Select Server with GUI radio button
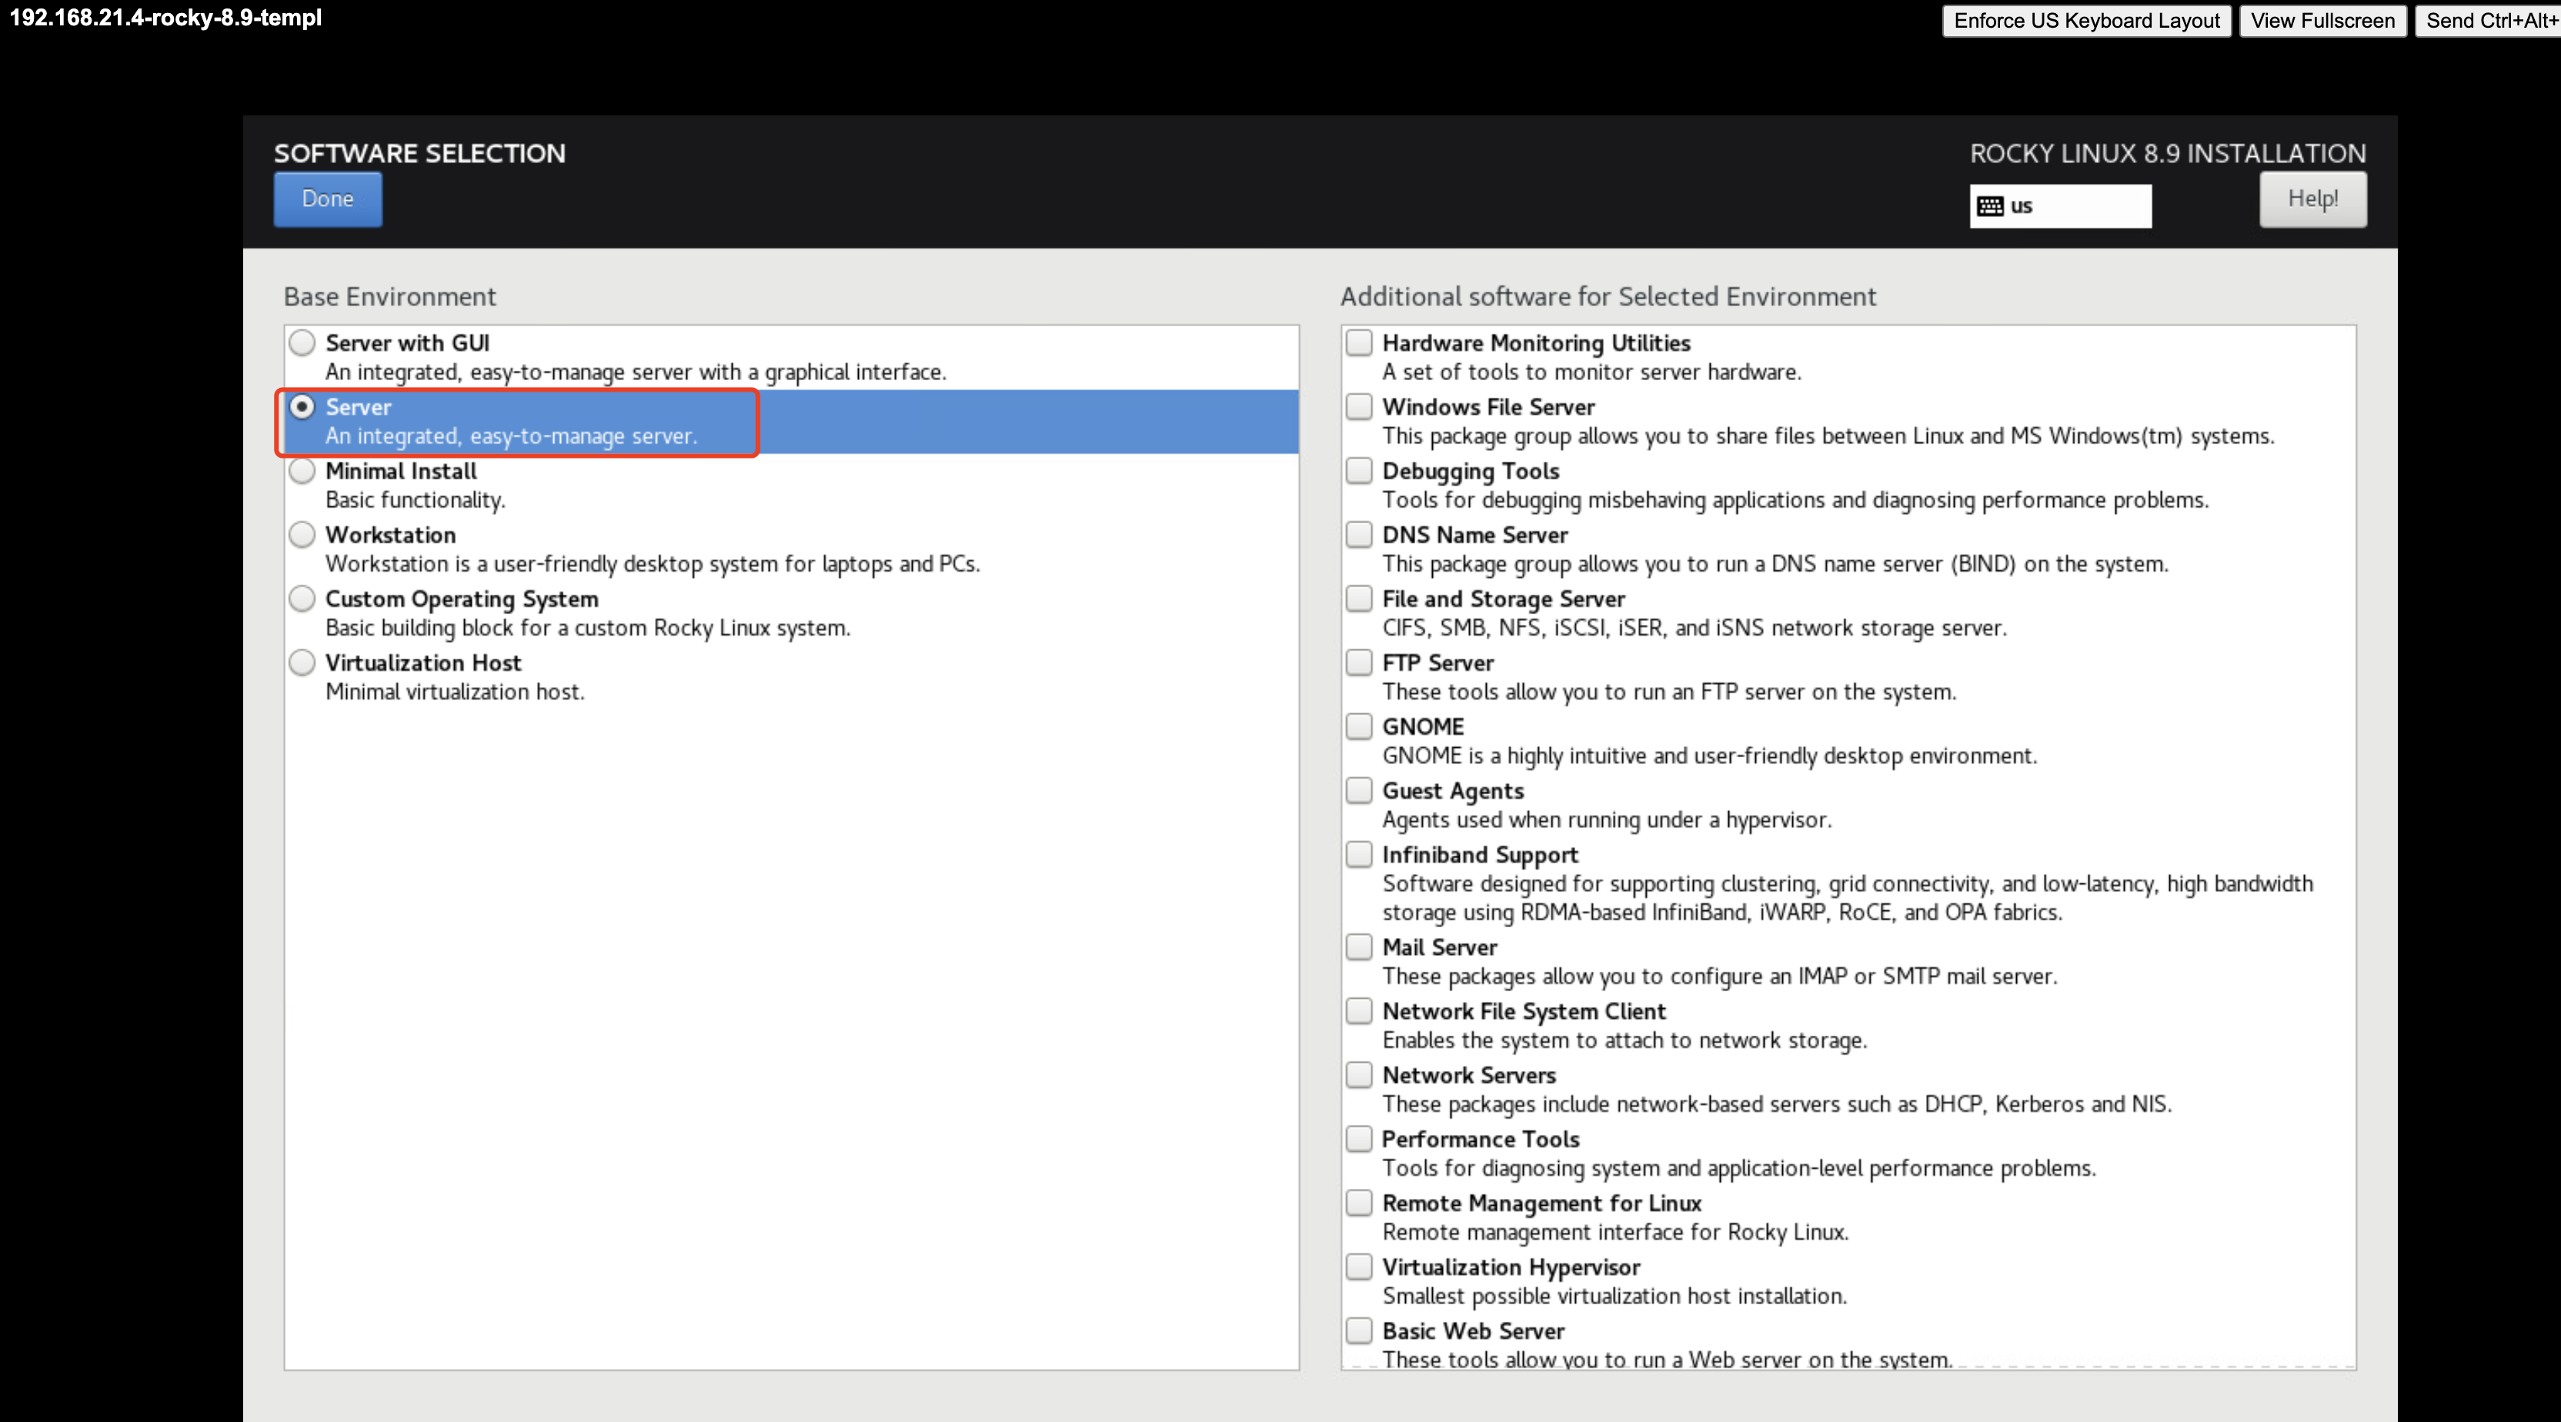Screen dimensions: 2561x1422 pos(302,343)
